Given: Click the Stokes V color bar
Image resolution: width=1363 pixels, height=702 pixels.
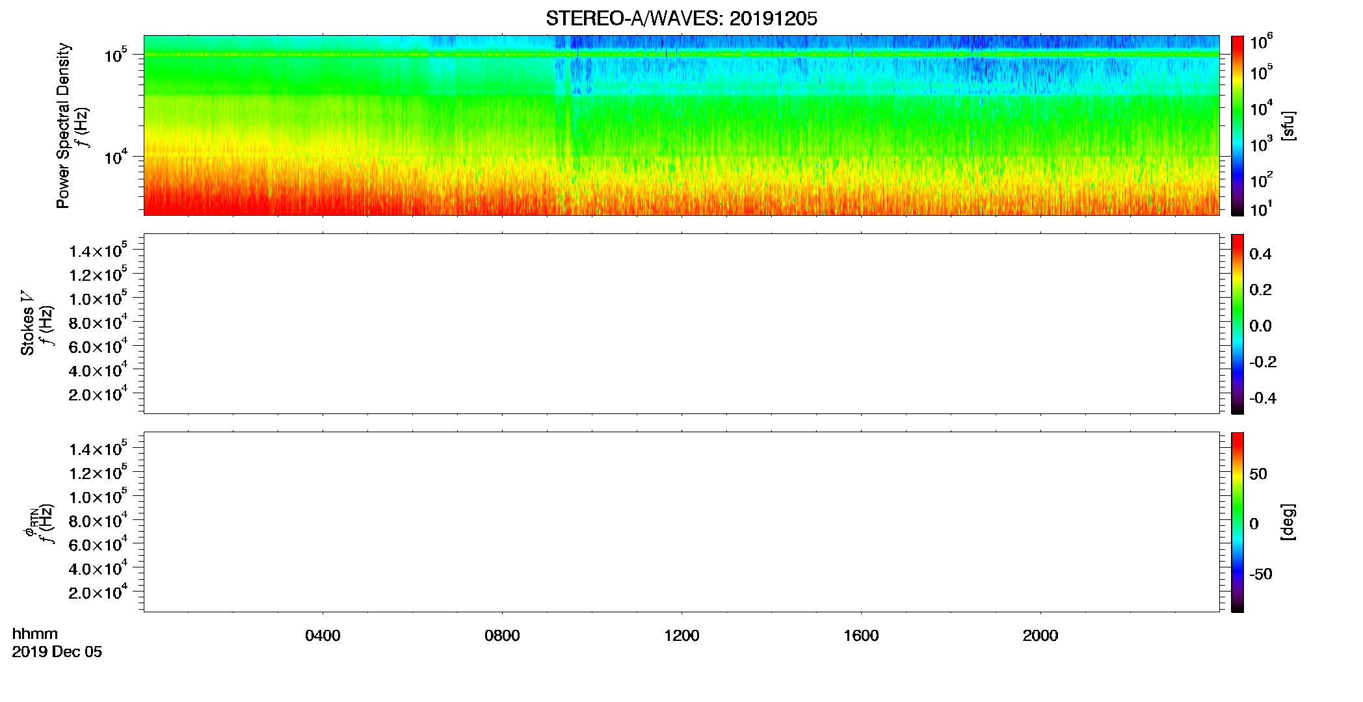Looking at the screenshot, I should tap(1237, 324).
